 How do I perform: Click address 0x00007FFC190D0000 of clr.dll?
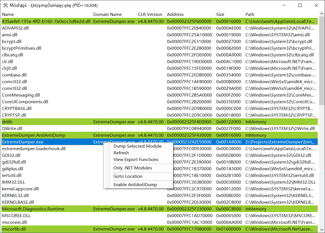[189, 61]
